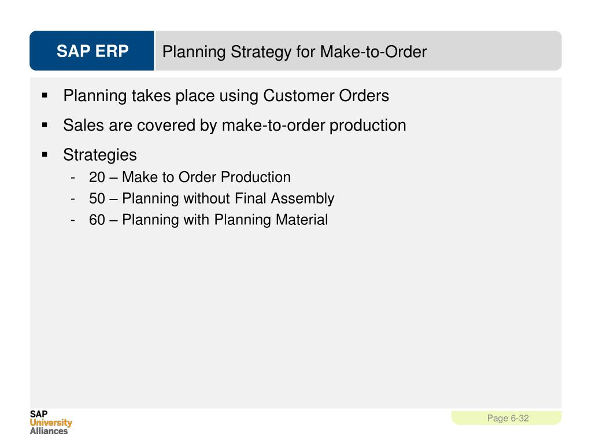
Task: Click the words Customer Orders in first bullet
Action: click(326, 95)
